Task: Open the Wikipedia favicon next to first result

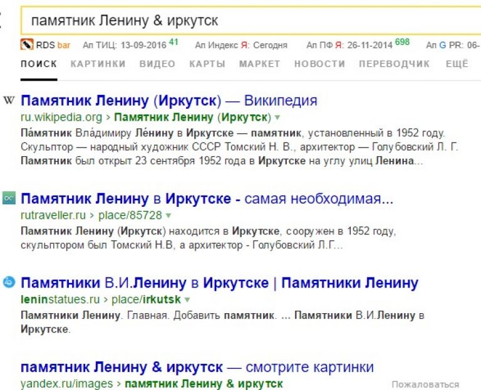Action: tap(9, 100)
